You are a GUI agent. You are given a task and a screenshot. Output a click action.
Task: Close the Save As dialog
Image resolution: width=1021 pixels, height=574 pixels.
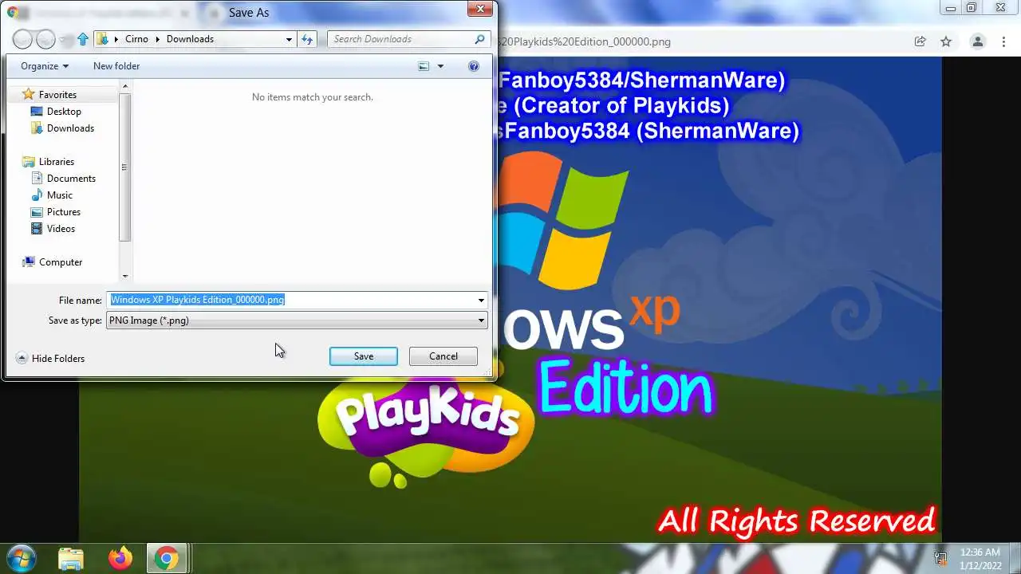pos(479,10)
